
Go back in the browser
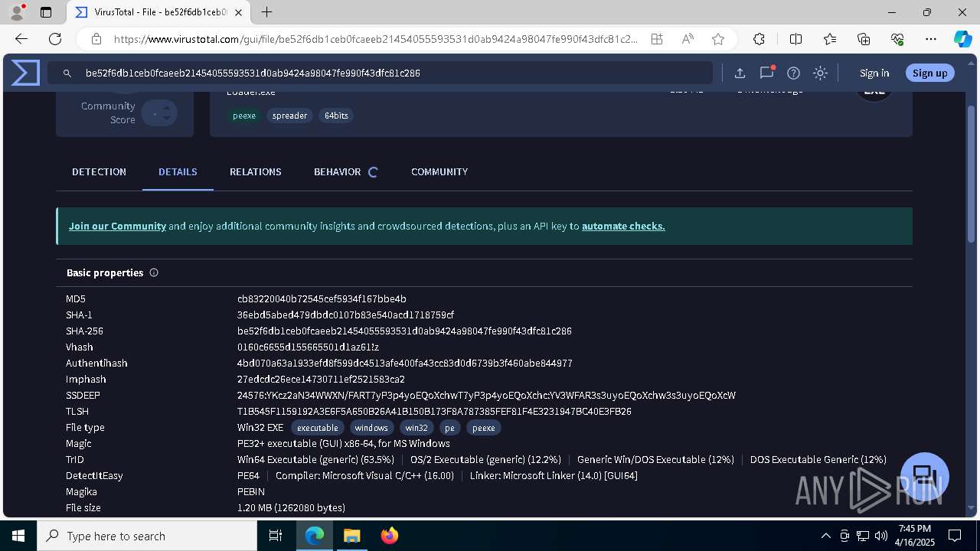[x=21, y=39]
